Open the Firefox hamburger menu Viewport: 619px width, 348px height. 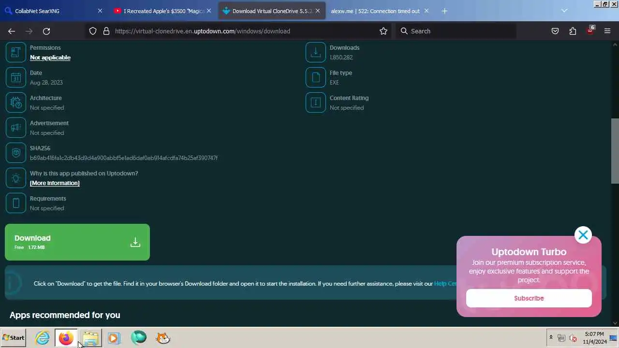tap(607, 31)
